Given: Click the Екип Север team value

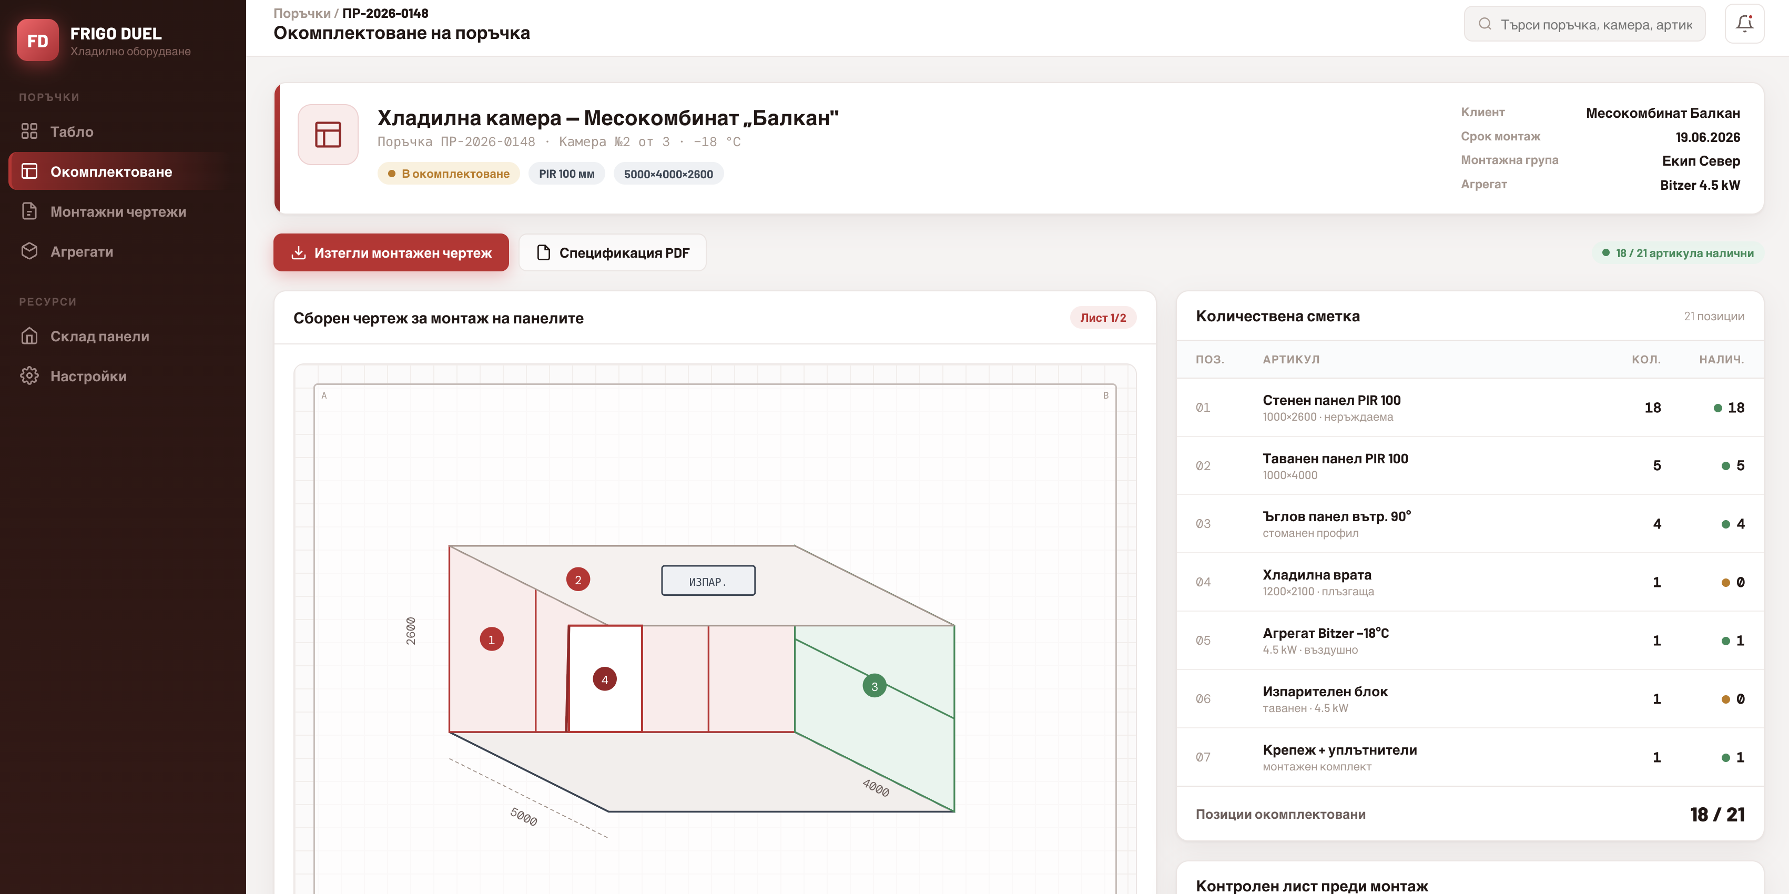Looking at the screenshot, I should (x=1701, y=161).
